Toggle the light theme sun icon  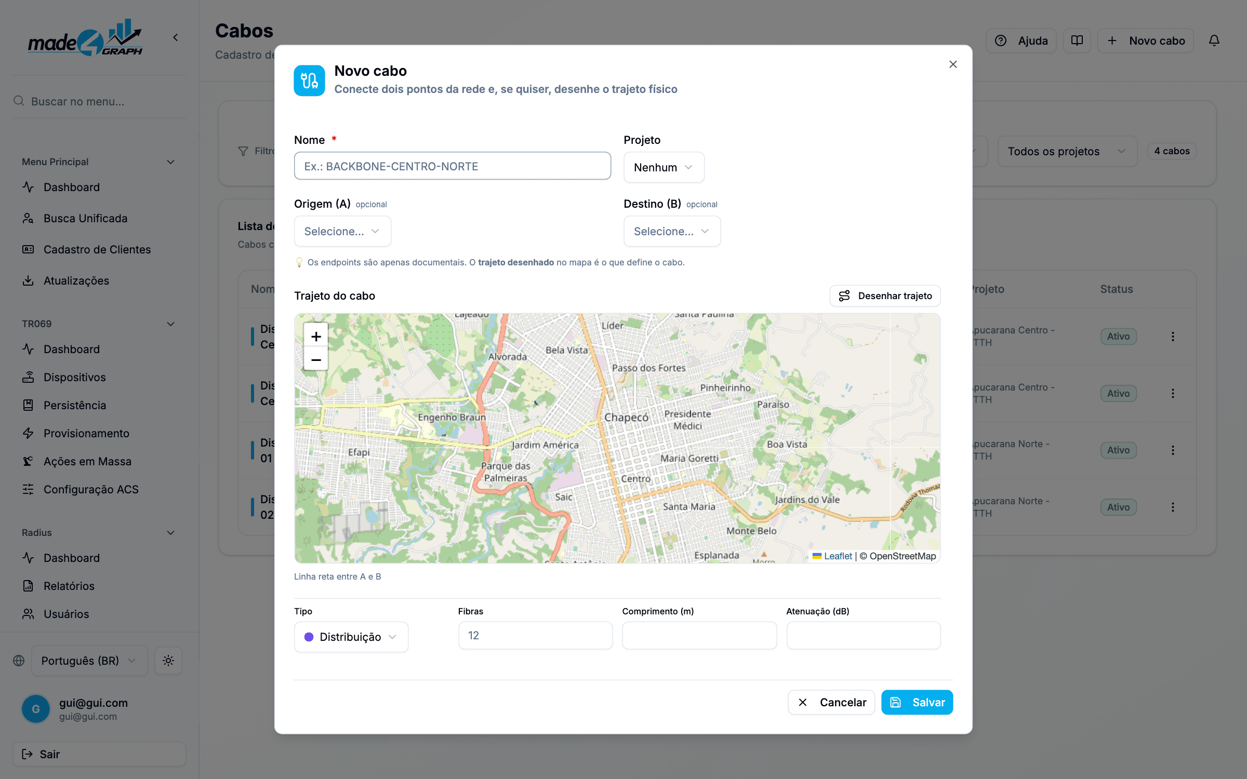[x=168, y=661]
